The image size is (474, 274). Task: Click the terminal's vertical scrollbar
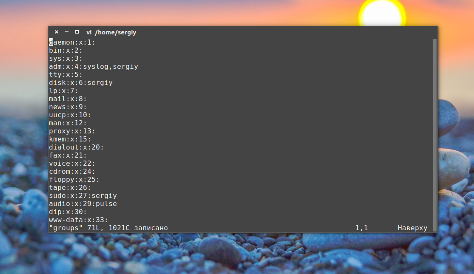point(435,135)
